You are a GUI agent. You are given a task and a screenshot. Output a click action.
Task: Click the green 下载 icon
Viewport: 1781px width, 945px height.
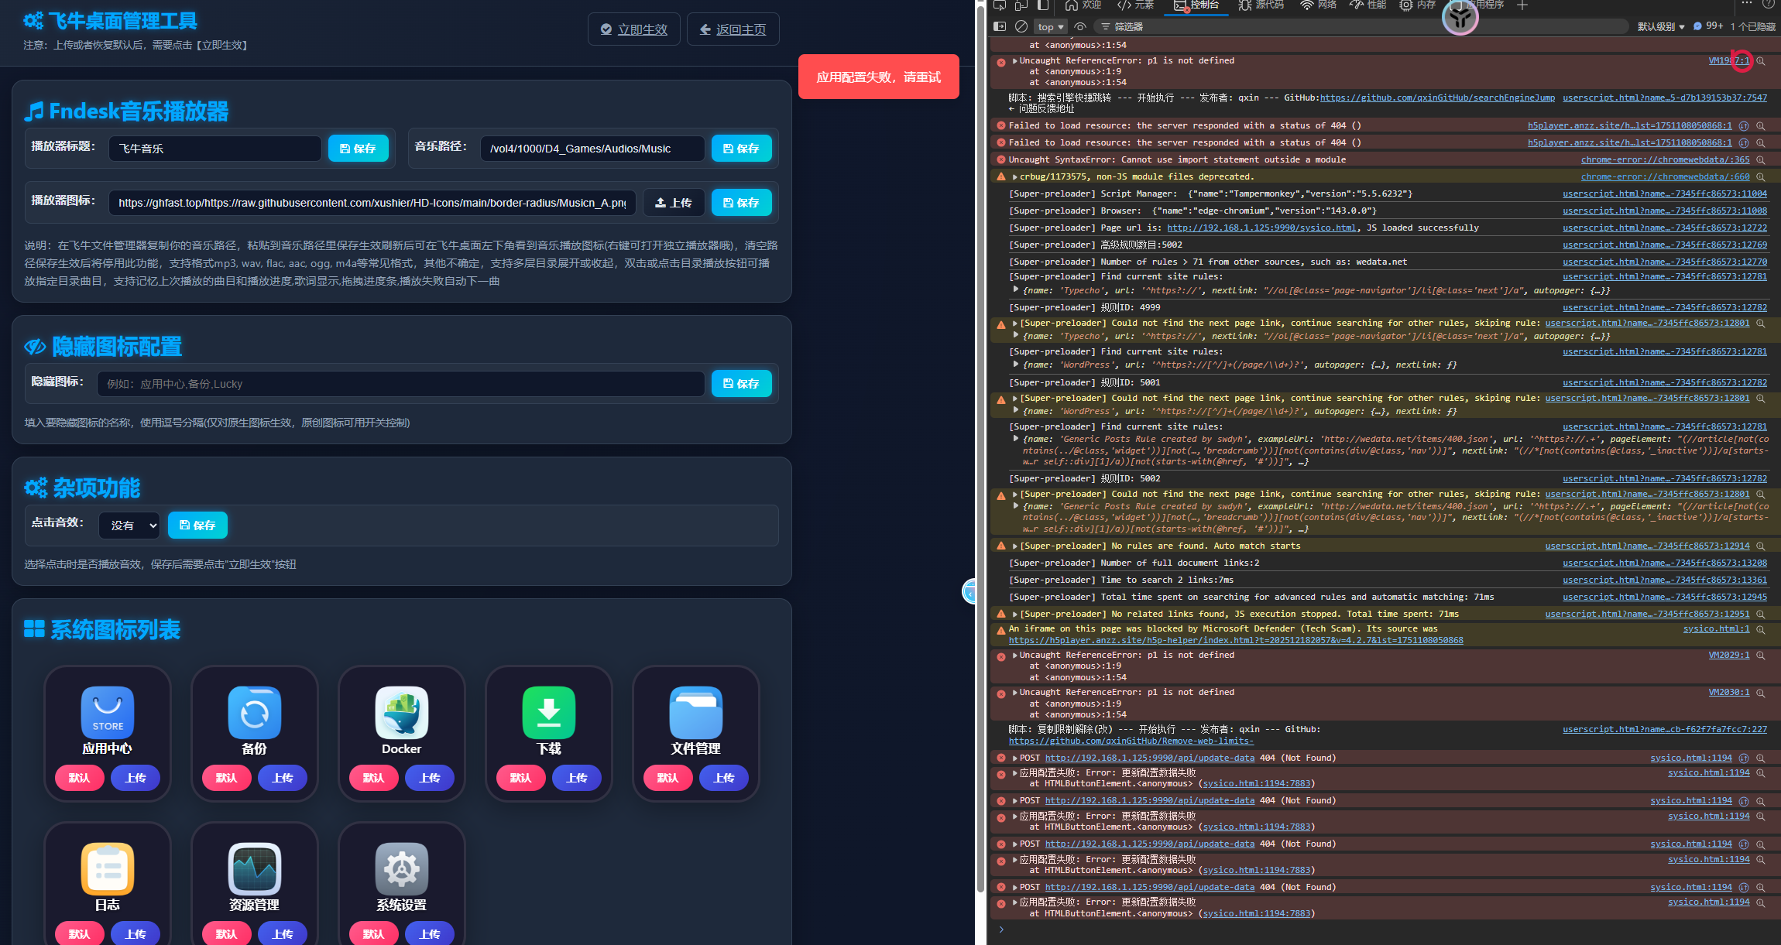click(548, 712)
